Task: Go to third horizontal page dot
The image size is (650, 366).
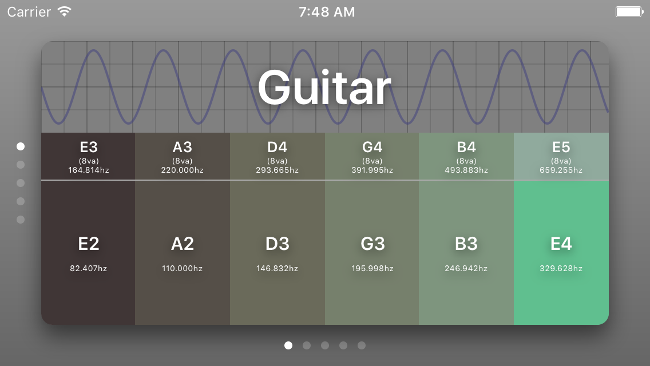Action: click(325, 345)
